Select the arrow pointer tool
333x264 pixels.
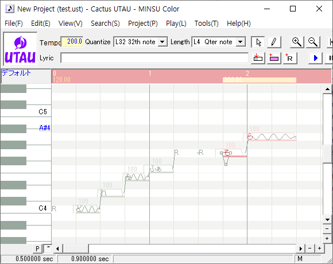click(258, 42)
